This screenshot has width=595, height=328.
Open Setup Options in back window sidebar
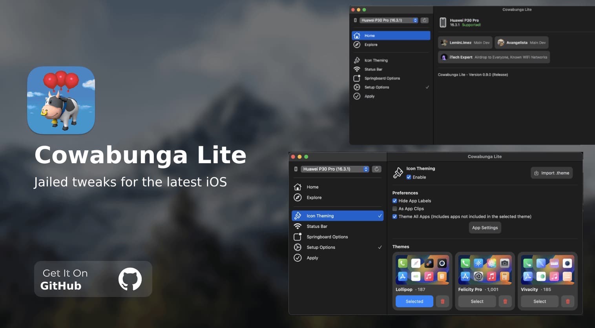pyautogui.click(x=391, y=87)
